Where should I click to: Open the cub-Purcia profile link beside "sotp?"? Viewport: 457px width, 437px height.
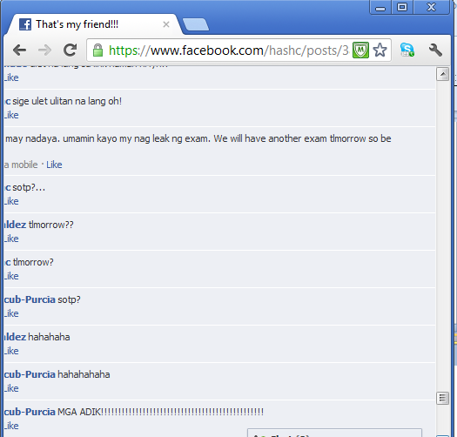(30, 299)
